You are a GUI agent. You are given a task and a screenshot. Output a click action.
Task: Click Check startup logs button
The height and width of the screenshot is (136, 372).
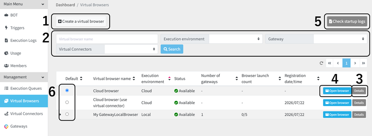(347, 21)
